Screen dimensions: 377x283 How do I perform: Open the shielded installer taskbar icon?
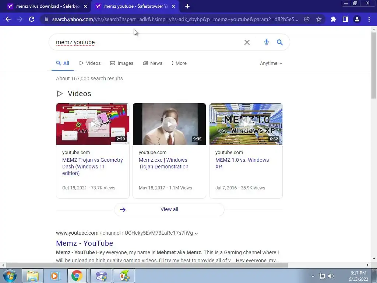pyautogui.click(x=101, y=276)
